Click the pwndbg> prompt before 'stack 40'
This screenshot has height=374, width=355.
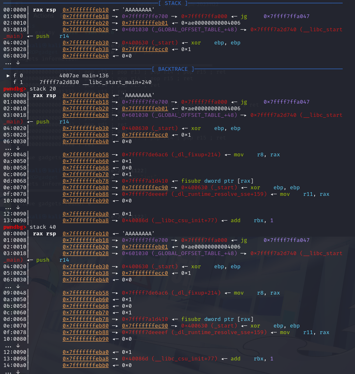coord(15,227)
